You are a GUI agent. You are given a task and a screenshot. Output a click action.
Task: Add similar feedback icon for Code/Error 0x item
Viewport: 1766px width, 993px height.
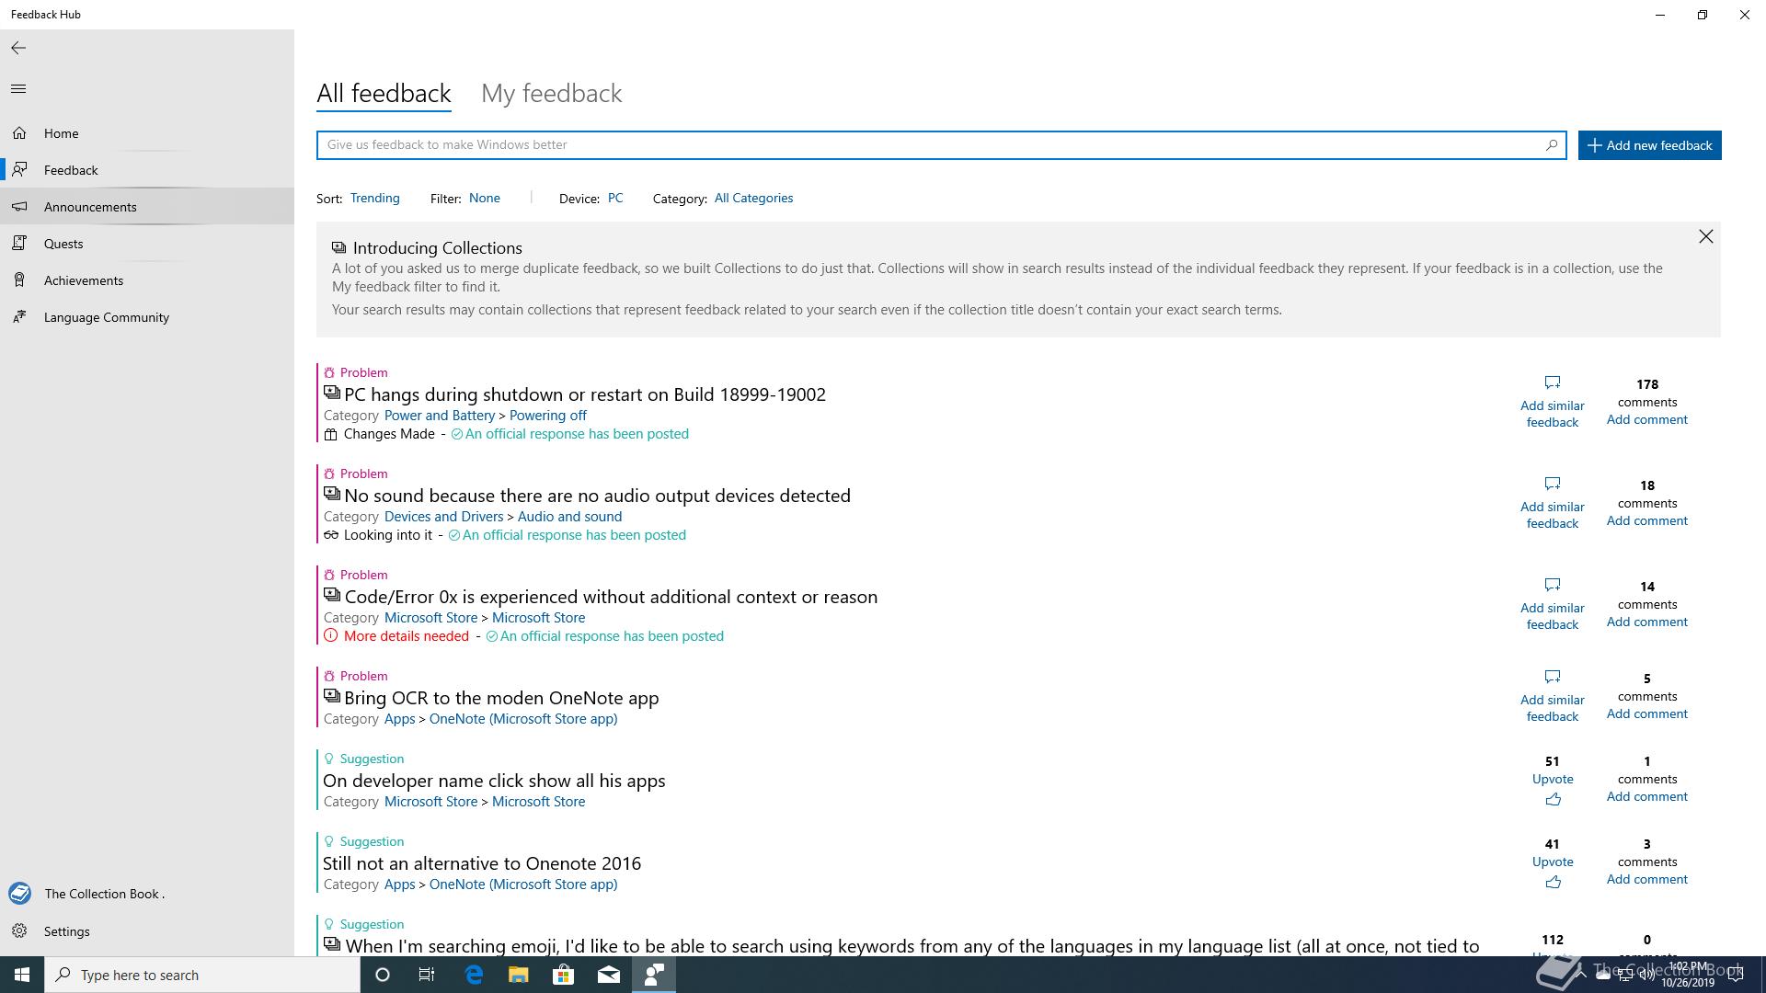click(1553, 585)
